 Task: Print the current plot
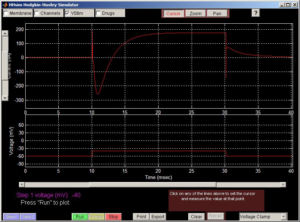[141, 217]
